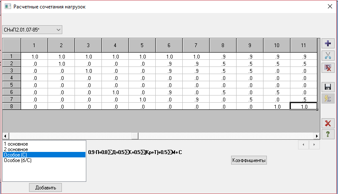338x194 pixels.
Task: Open the Коэффициенты button
Action: coord(249,160)
